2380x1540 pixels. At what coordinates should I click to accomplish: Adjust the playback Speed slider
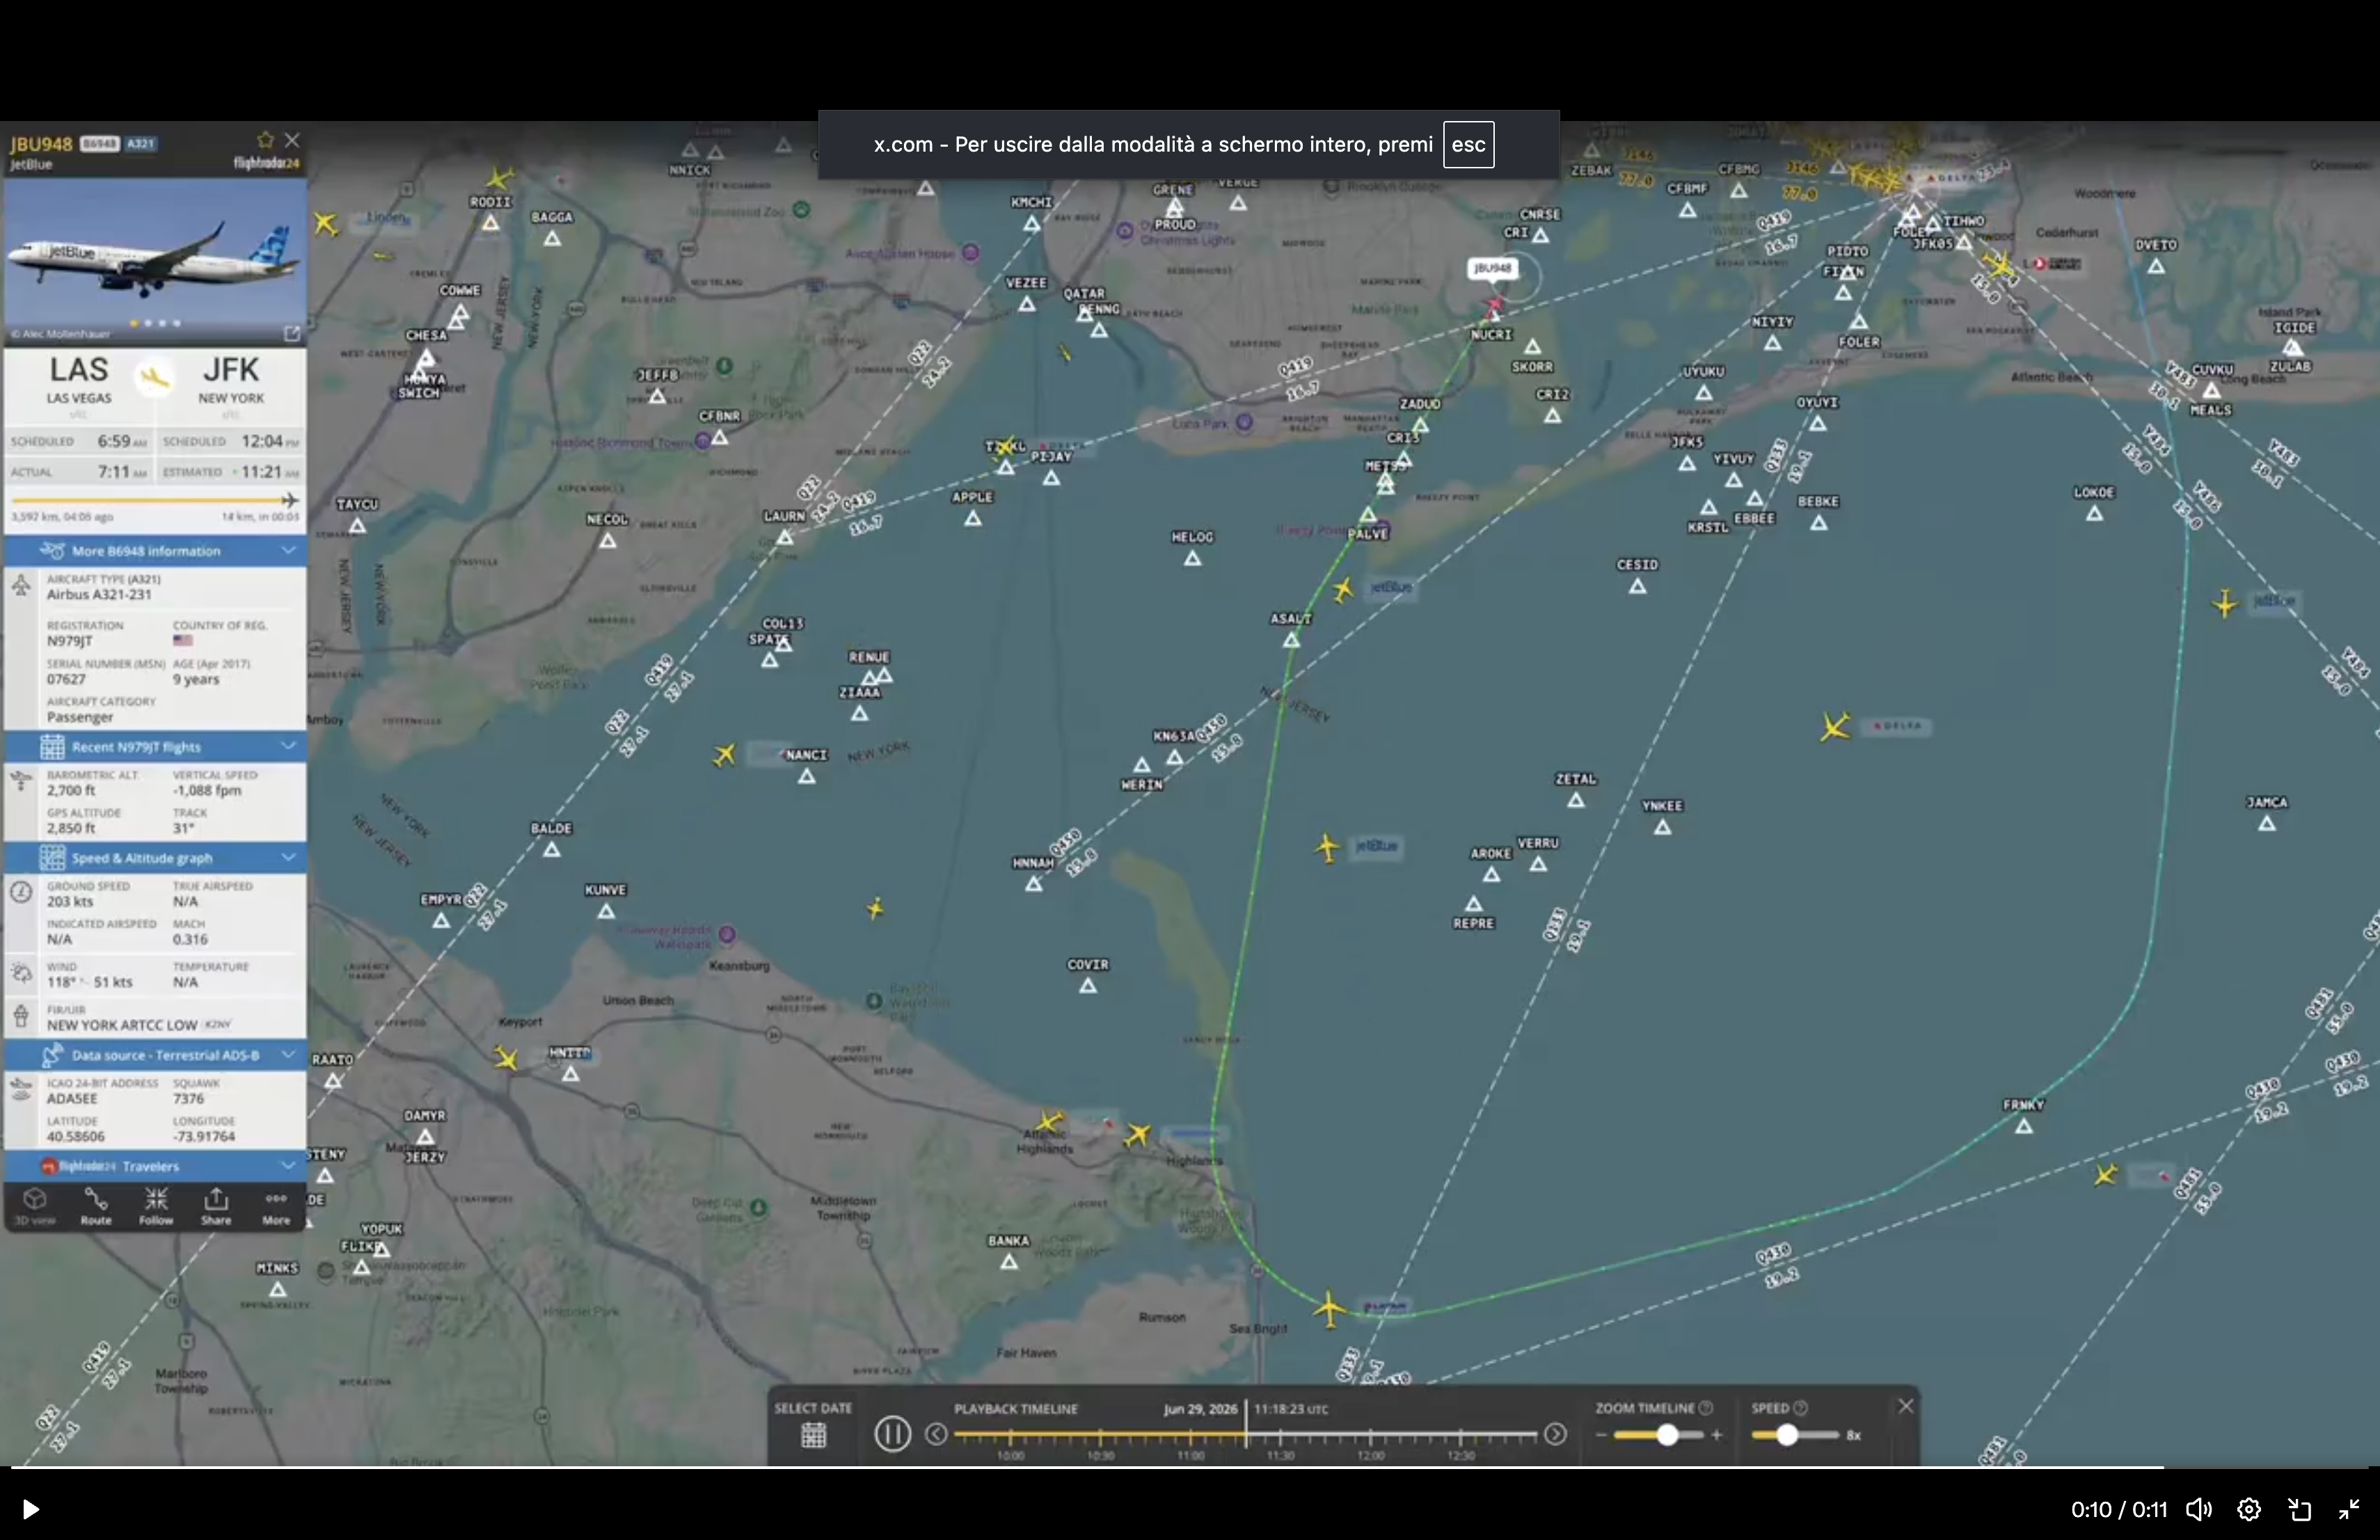[1787, 1435]
